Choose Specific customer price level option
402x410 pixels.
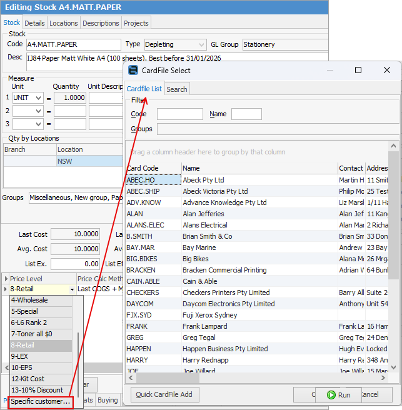click(41, 401)
